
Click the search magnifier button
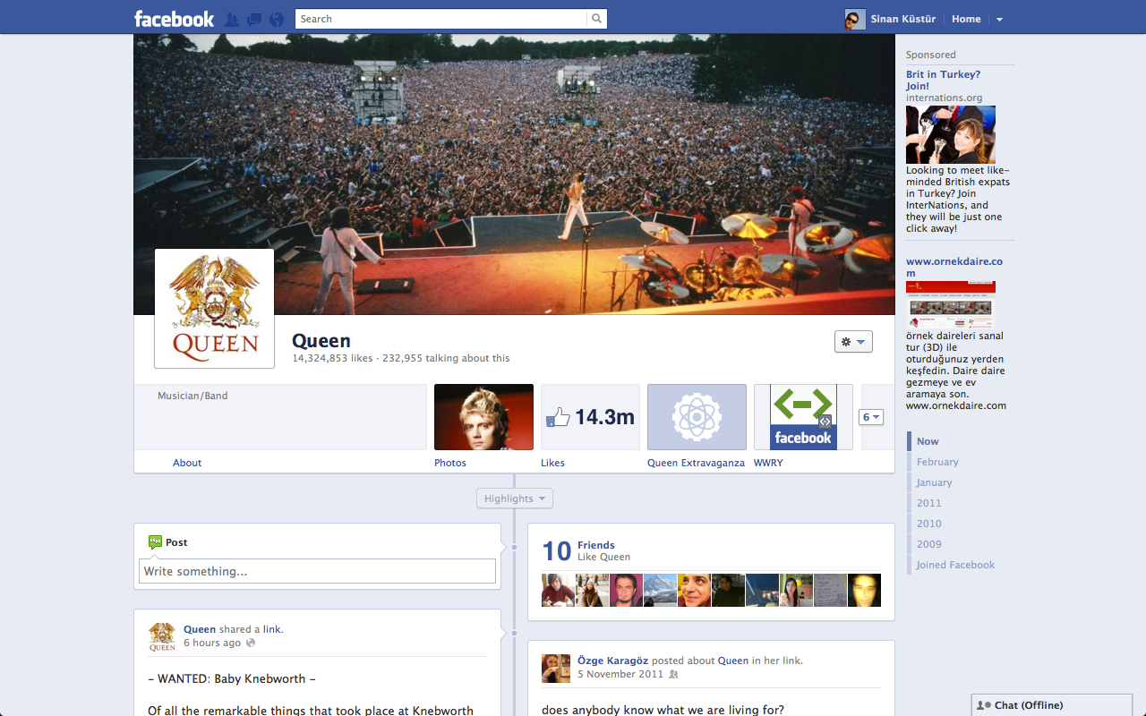click(596, 19)
